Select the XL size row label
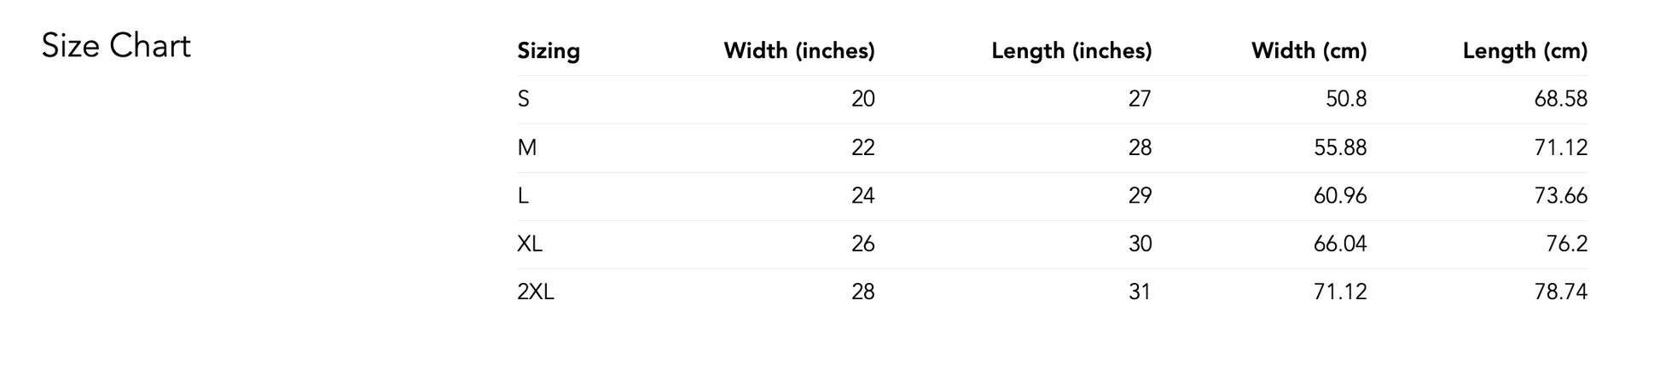The width and height of the screenshot is (1660, 369). coord(530,245)
